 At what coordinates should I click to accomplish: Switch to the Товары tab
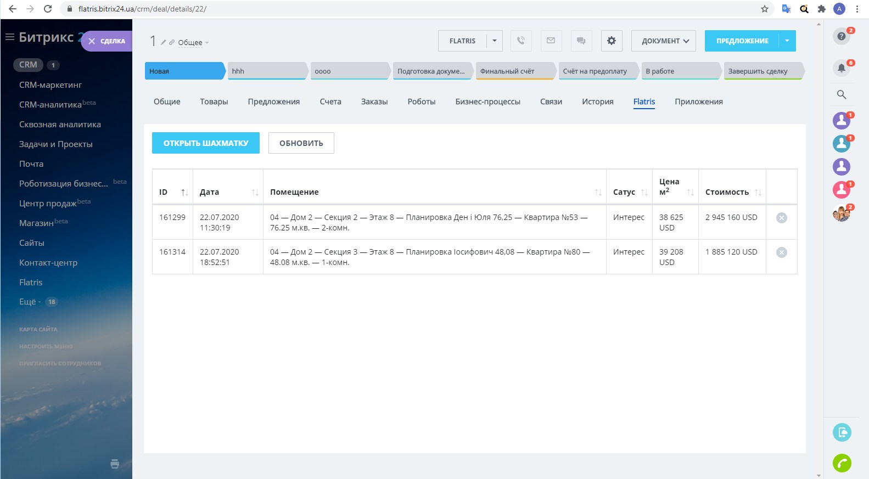[x=214, y=102]
